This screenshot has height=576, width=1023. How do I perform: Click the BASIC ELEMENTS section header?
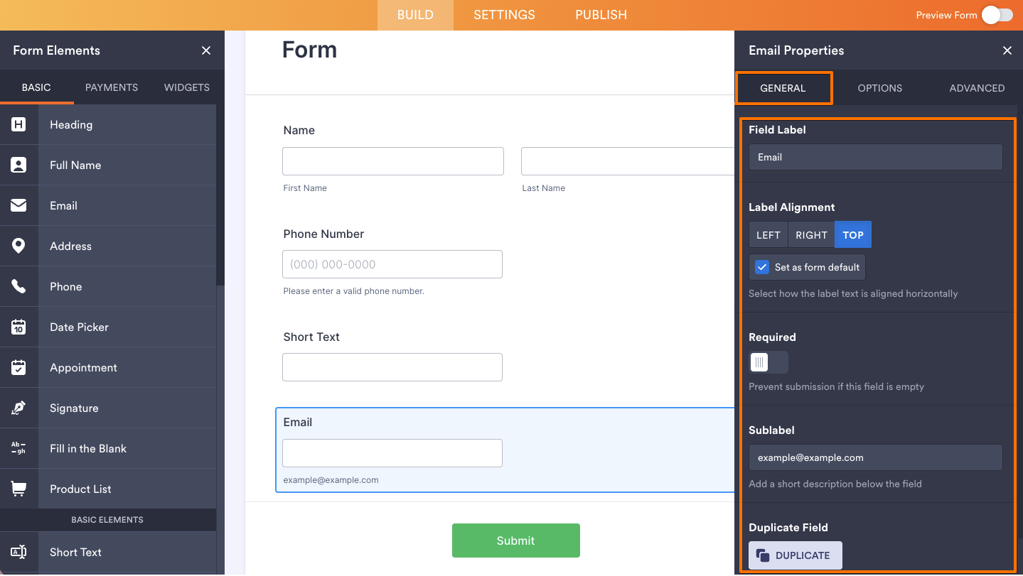click(107, 520)
